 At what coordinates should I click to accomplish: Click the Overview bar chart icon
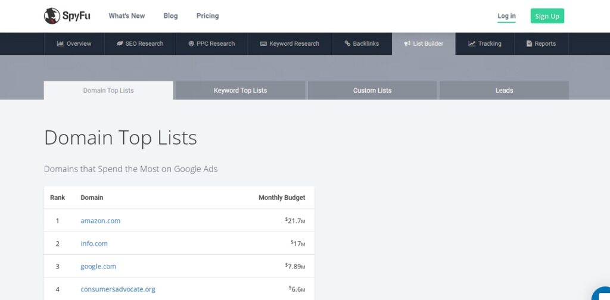point(60,43)
